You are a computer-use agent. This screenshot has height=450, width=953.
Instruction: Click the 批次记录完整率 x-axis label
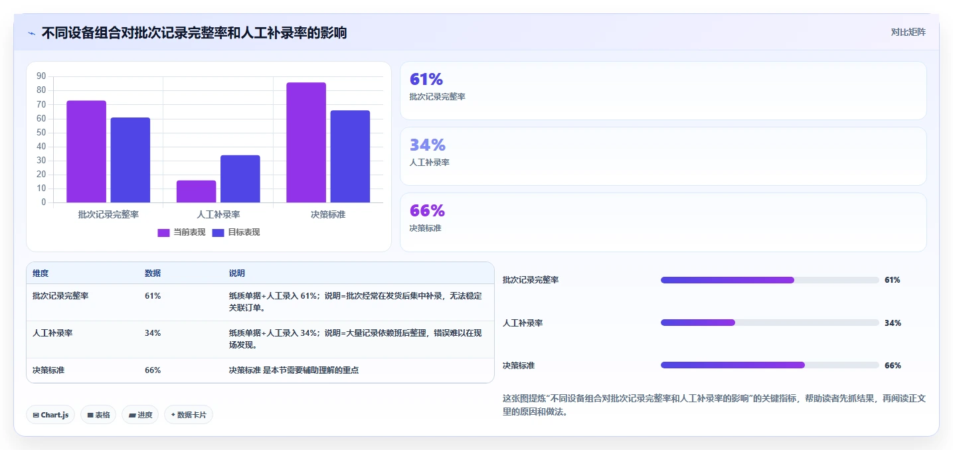coord(108,214)
